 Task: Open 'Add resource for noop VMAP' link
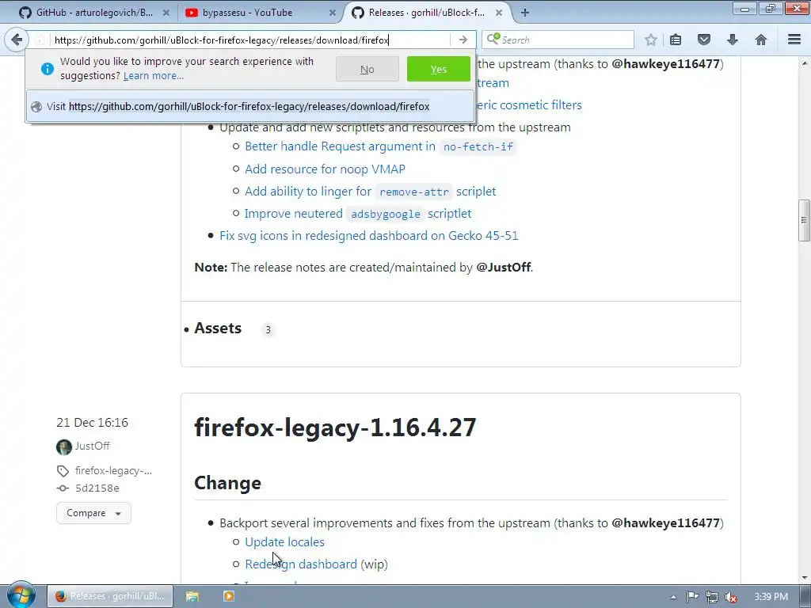(325, 169)
